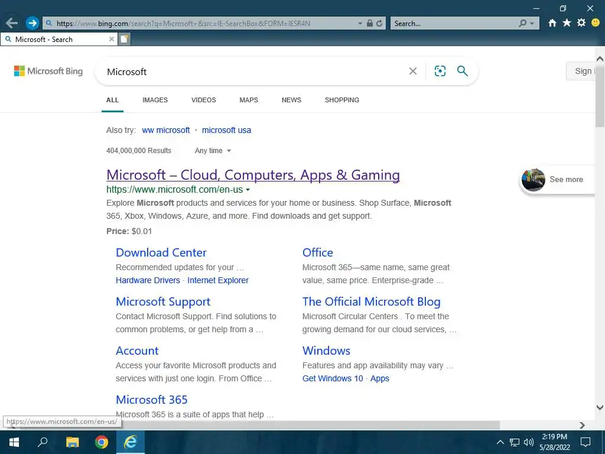The width and height of the screenshot is (605, 454).
Task: Open the Action Center notification icon
Action: pos(586,442)
